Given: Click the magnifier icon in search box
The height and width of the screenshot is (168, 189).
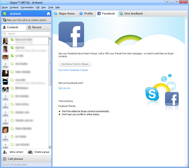Looking at the screenshot, I should 5,33.
